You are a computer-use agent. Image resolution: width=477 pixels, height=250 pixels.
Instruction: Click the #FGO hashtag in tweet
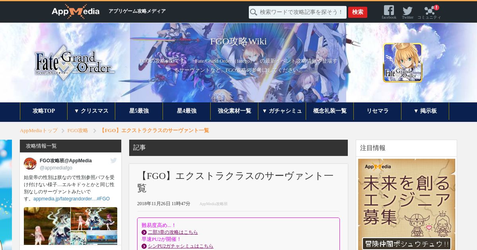(x=103, y=199)
